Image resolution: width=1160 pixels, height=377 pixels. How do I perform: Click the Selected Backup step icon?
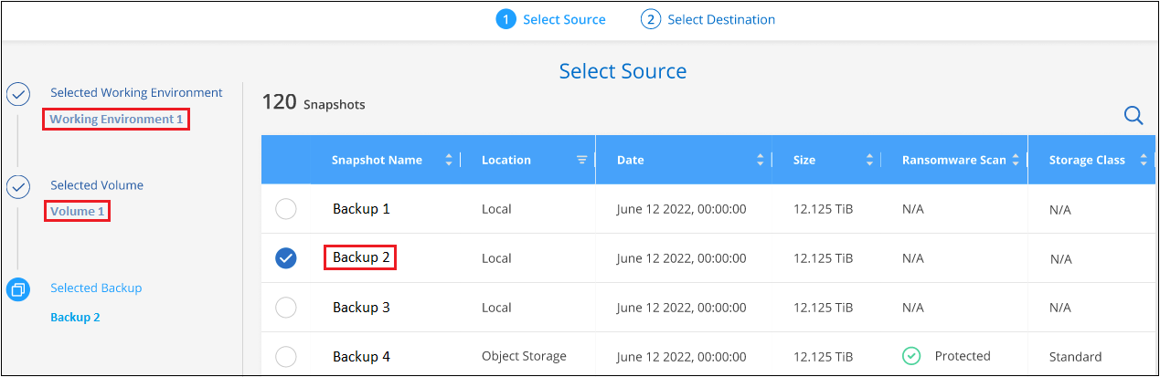pyautogui.click(x=19, y=289)
